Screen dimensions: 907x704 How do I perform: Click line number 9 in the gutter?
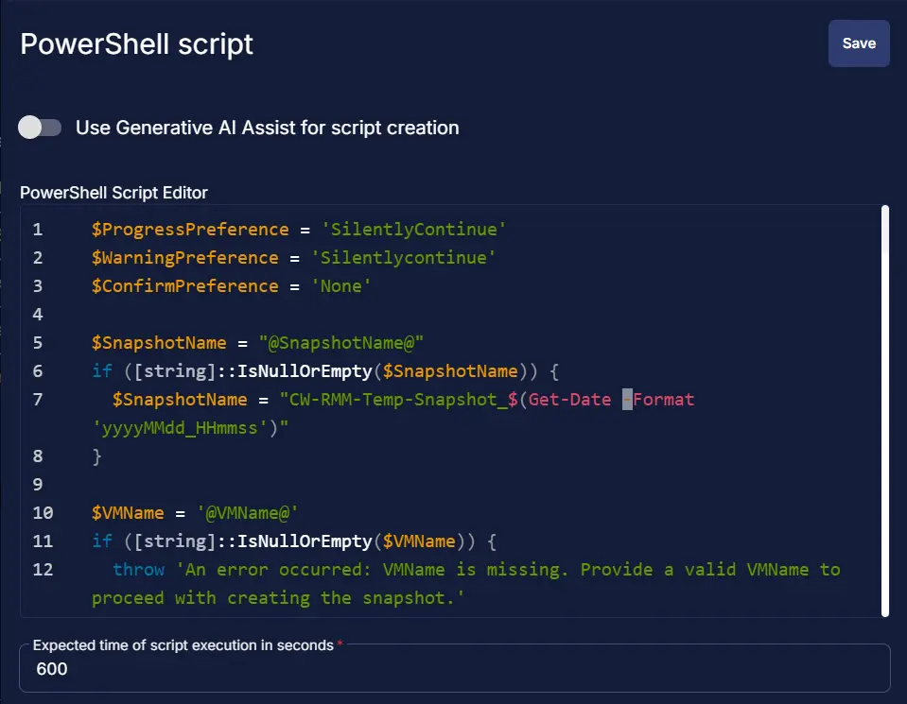pyautogui.click(x=37, y=485)
